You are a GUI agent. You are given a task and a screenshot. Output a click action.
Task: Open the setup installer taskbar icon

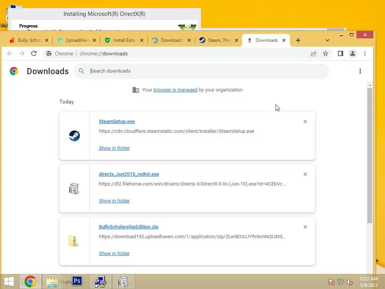(x=100, y=281)
